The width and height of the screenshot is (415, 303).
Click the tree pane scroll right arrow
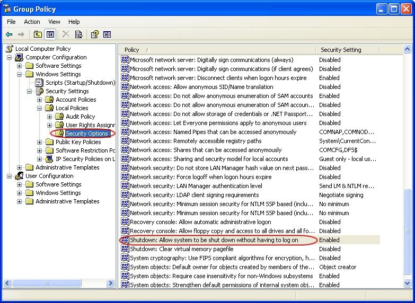(110, 283)
